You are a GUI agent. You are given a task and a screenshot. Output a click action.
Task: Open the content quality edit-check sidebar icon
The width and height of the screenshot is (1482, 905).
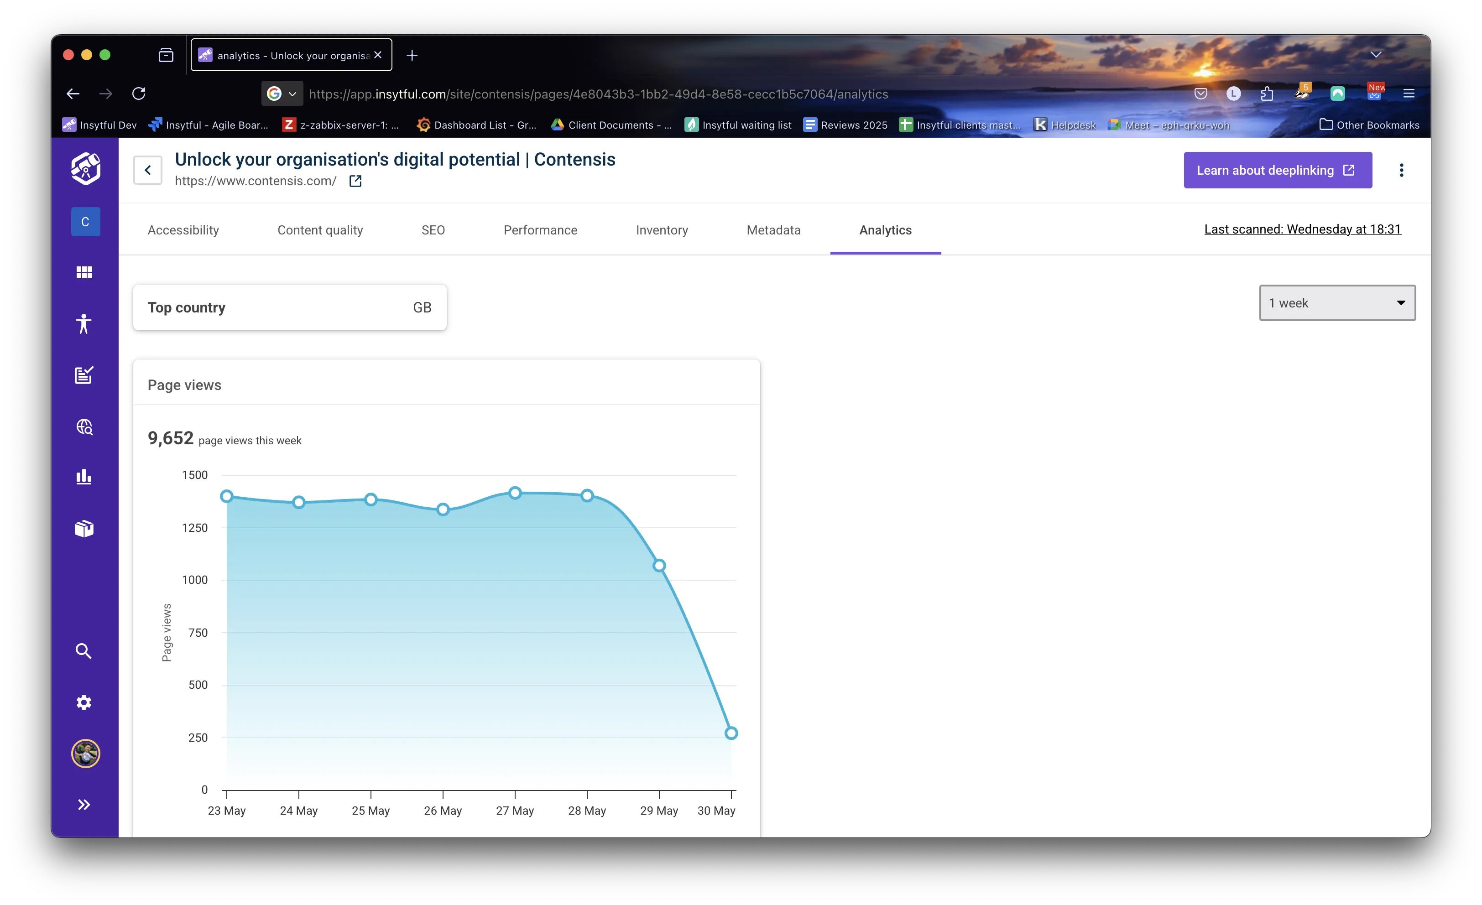click(83, 374)
